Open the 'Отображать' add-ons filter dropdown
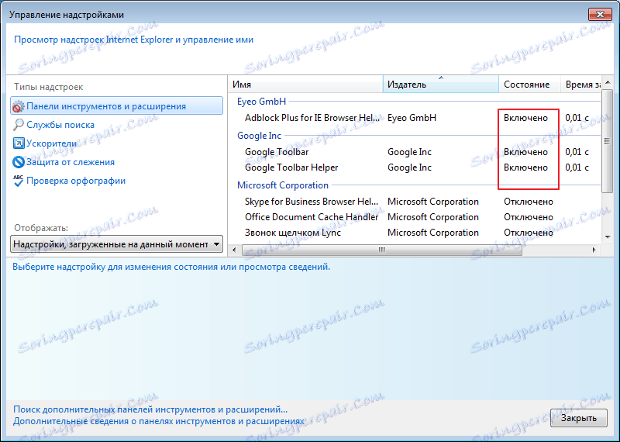This screenshot has height=442, width=620. (x=117, y=244)
